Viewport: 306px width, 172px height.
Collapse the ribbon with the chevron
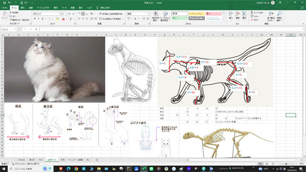click(x=304, y=23)
